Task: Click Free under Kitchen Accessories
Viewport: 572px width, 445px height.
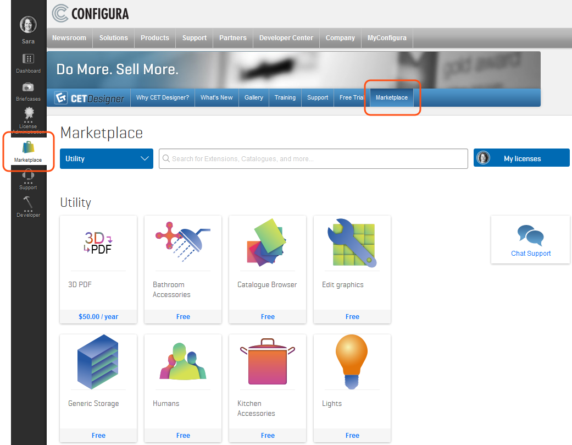Action: [268, 435]
